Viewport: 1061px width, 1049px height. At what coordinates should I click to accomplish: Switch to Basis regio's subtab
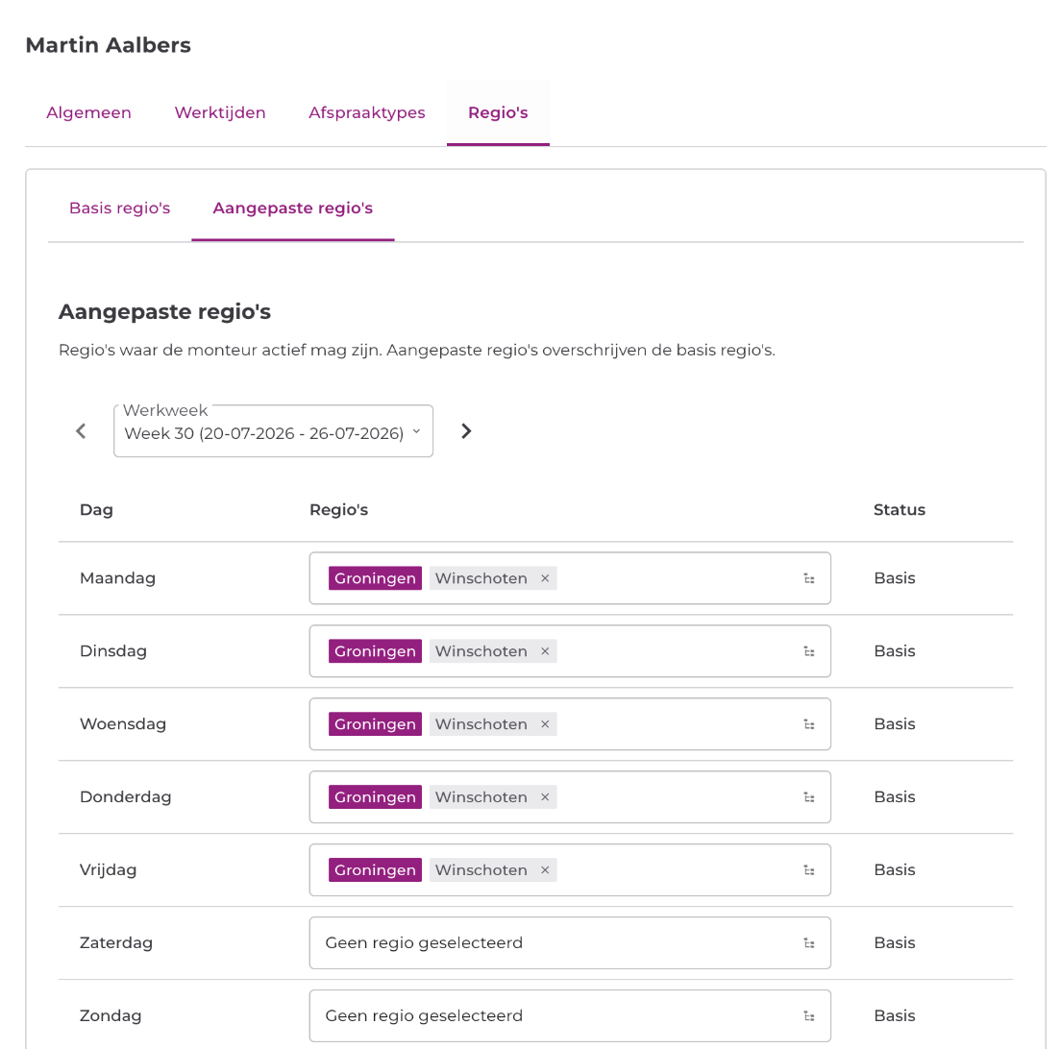[120, 207]
